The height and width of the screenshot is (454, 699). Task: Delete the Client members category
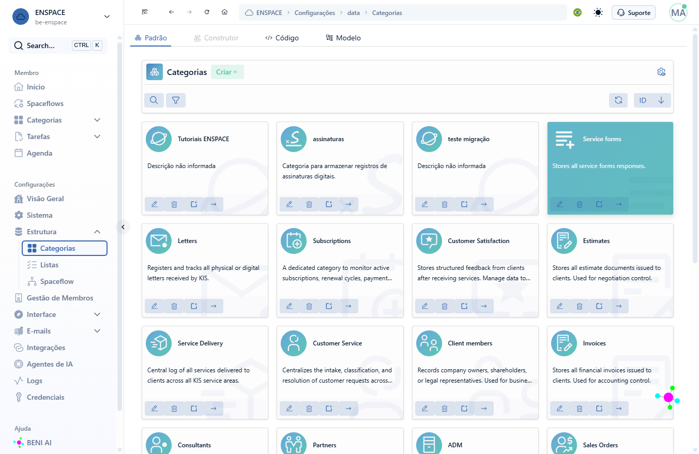pos(445,408)
